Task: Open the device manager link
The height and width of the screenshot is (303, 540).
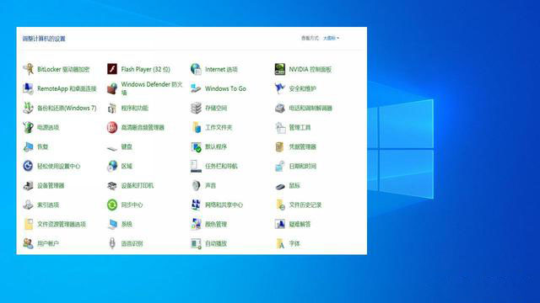Action: (x=51, y=185)
